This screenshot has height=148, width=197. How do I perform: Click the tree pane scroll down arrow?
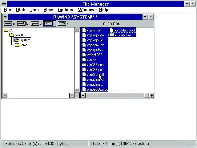coord(77,90)
